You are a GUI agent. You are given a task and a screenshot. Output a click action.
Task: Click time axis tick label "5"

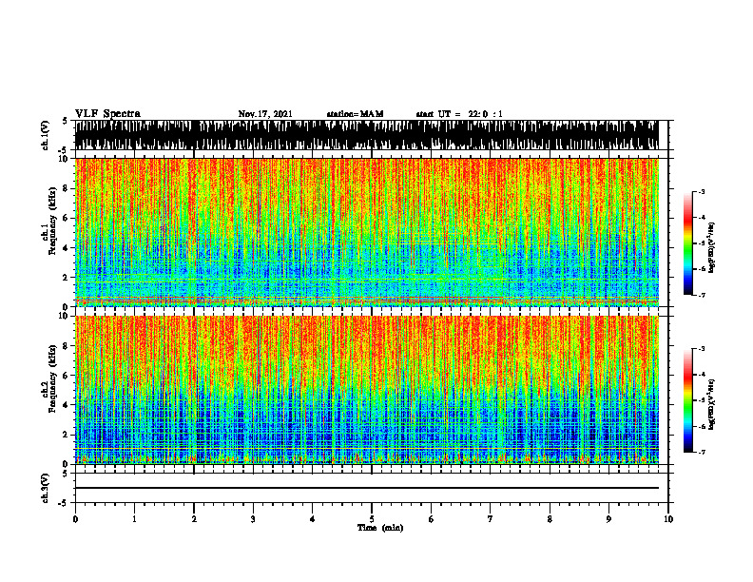pyautogui.click(x=372, y=519)
